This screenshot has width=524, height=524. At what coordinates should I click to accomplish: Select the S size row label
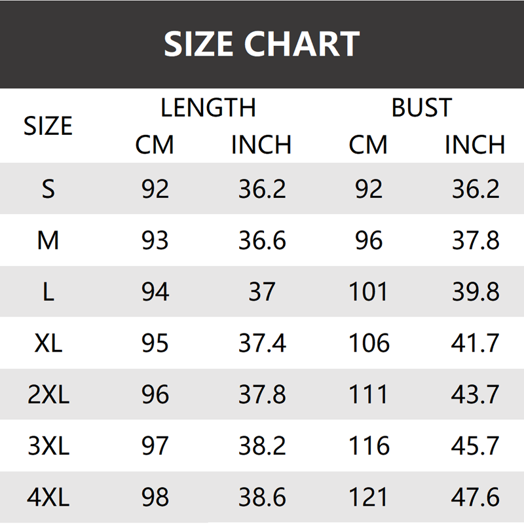point(48,189)
